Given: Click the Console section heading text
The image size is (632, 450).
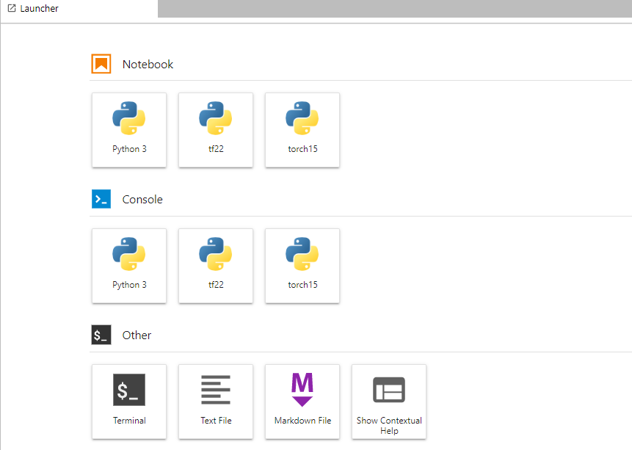Looking at the screenshot, I should click(142, 199).
